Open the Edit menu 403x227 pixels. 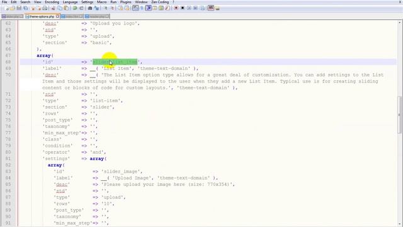pos(14,2)
